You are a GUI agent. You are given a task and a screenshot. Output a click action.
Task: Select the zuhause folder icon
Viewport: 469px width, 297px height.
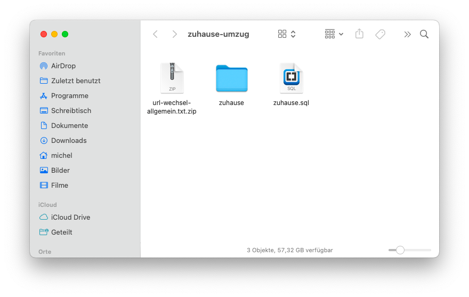pyautogui.click(x=231, y=78)
